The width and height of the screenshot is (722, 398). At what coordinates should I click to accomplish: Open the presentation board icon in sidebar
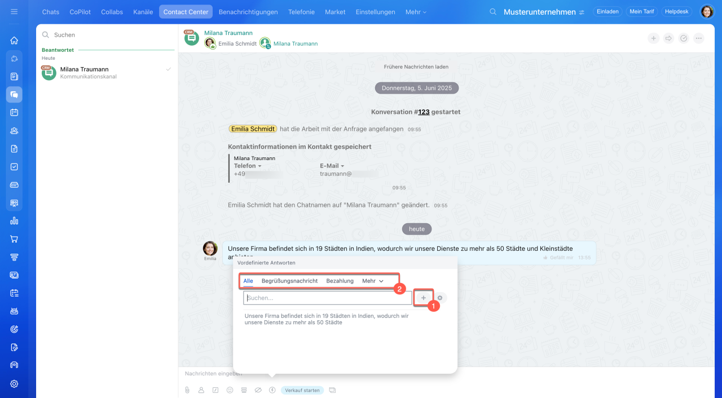(14, 203)
